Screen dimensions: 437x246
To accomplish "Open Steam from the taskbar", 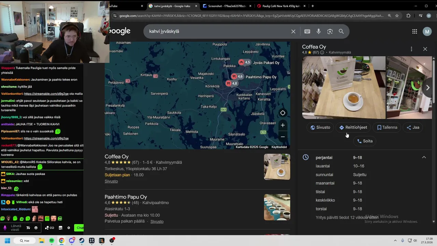I will [82, 241].
